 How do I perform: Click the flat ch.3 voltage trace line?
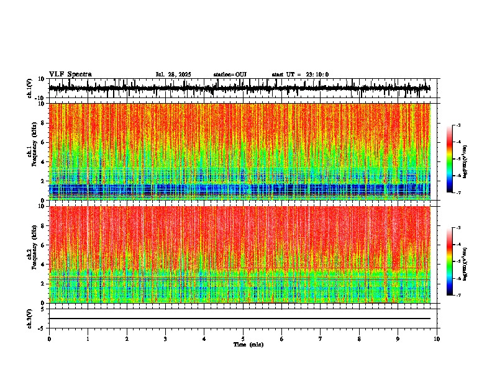pyautogui.click(x=240, y=319)
